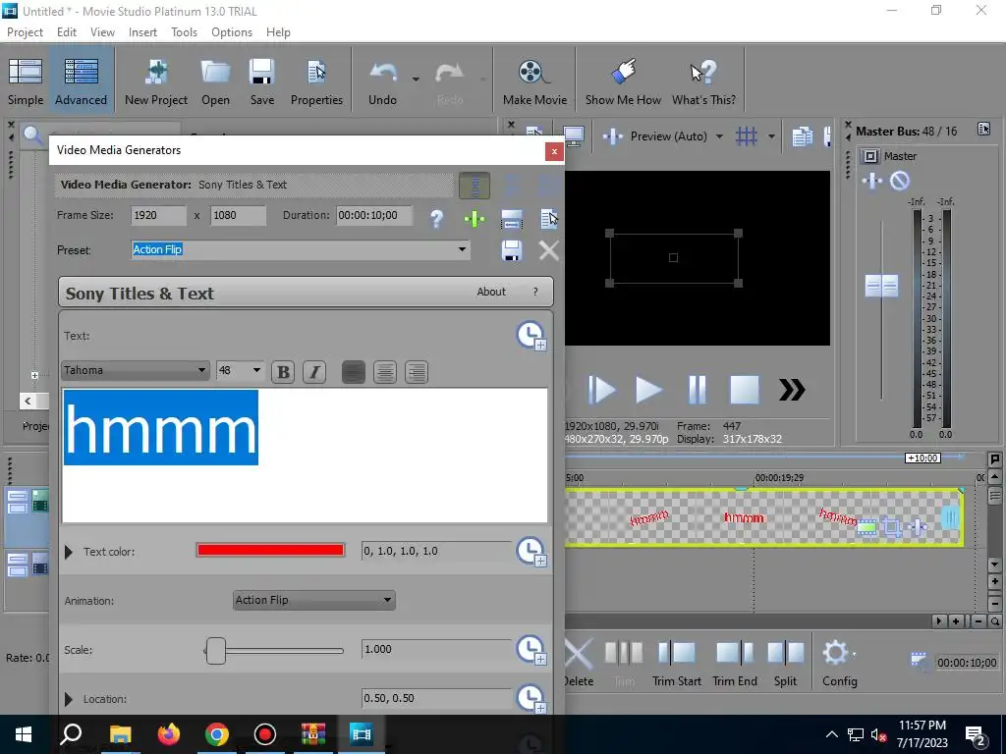Toggle animation keyframes for Text color
The image size is (1006, 754).
tap(531, 552)
